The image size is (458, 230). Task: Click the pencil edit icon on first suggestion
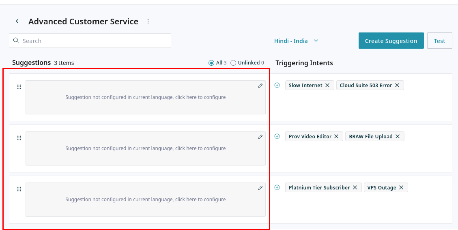coord(260,86)
